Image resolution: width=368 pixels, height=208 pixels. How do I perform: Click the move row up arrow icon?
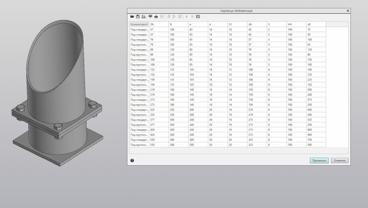point(187,17)
